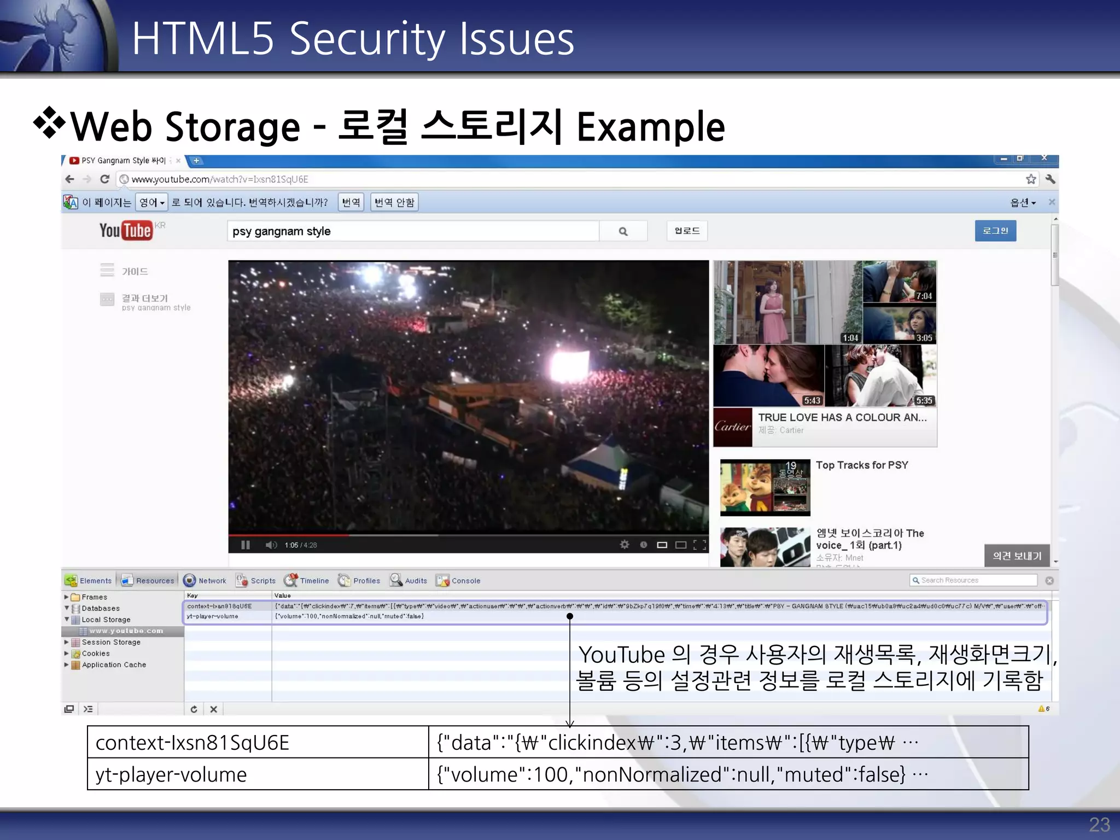Select www.youtube.com under Local Storage
Viewport: 1120px width, 840px height.
coord(122,631)
